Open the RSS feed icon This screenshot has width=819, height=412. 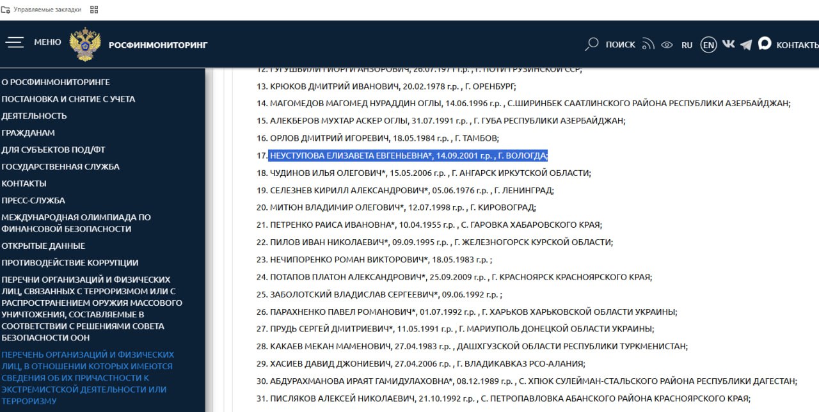coord(648,44)
